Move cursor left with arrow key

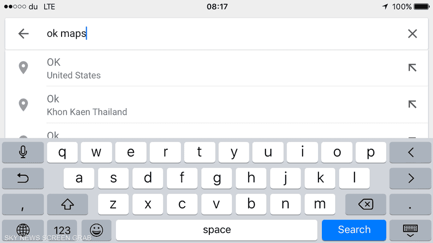coord(410,152)
